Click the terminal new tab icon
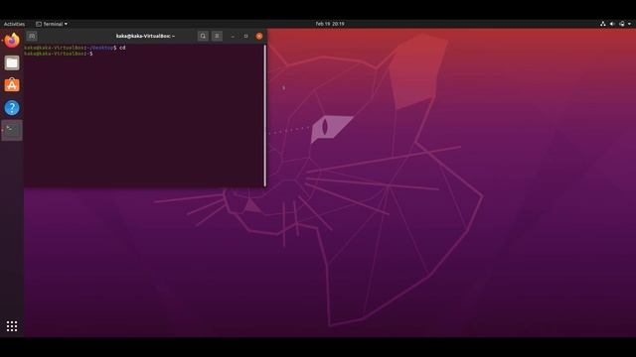 point(32,36)
